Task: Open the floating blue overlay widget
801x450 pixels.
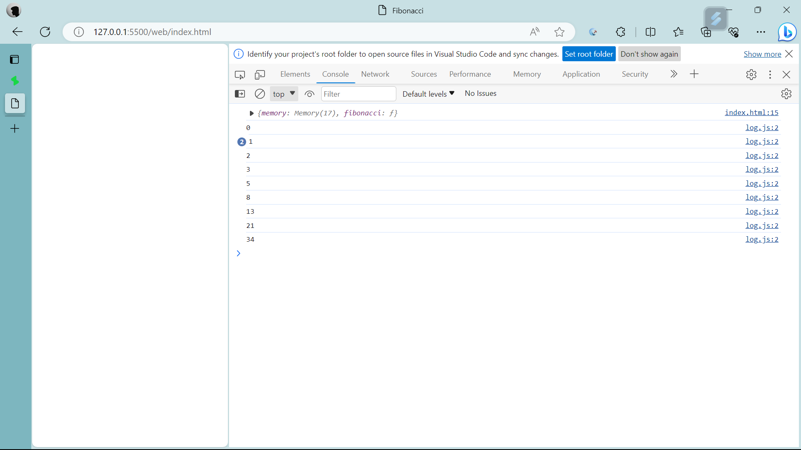Action: pyautogui.click(x=716, y=19)
